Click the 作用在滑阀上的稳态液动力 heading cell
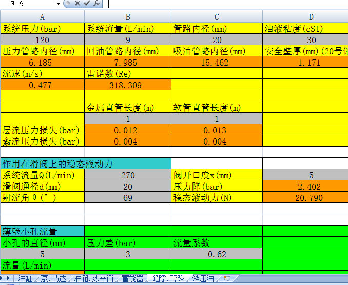 86,164
